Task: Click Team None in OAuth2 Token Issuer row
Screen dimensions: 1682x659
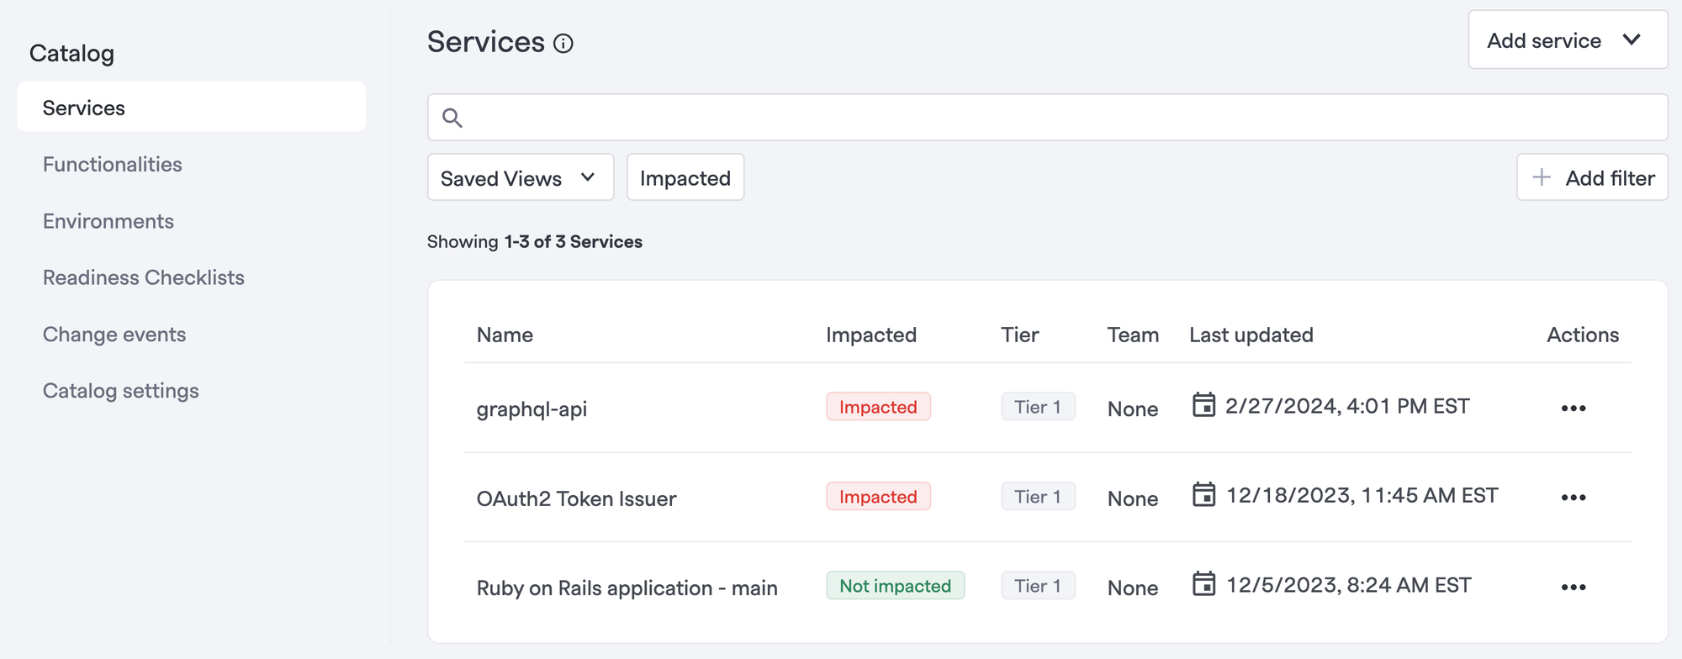Action: (1133, 498)
